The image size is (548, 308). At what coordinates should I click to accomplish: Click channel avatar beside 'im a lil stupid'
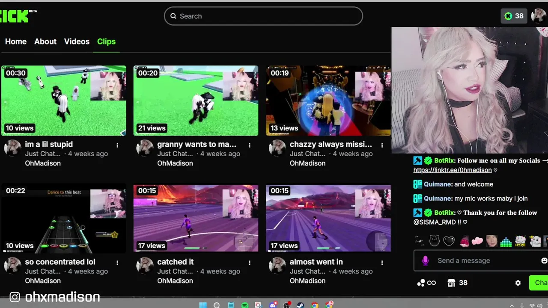13,148
